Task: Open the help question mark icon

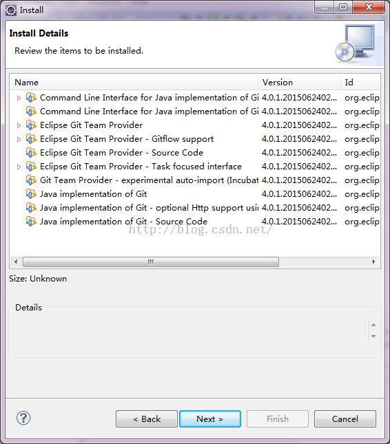Action: click(x=23, y=418)
